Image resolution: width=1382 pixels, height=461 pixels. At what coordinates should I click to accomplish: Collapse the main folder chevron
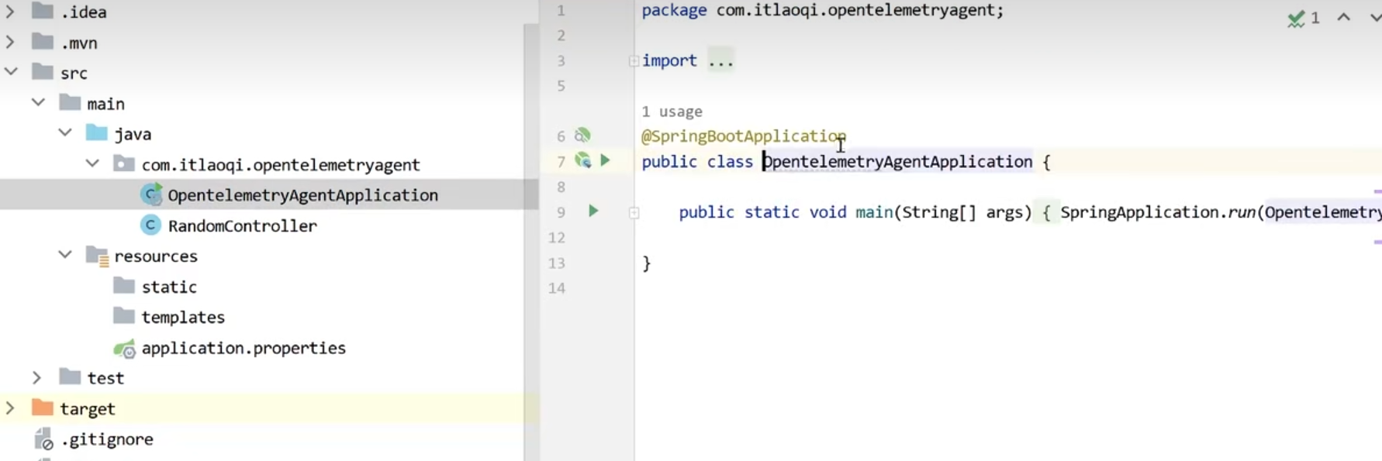38,102
